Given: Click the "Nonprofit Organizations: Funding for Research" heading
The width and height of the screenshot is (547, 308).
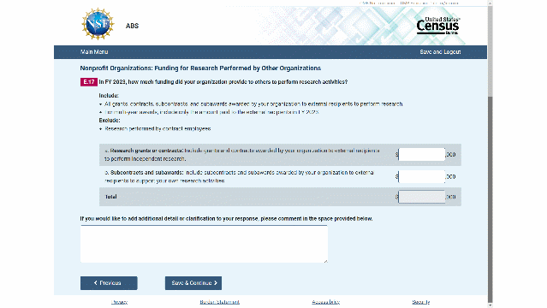Looking at the screenshot, I should [200, 68].
